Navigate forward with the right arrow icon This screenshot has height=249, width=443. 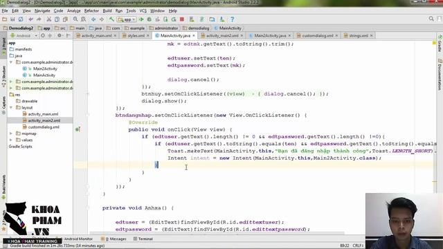tap(102, 19)
